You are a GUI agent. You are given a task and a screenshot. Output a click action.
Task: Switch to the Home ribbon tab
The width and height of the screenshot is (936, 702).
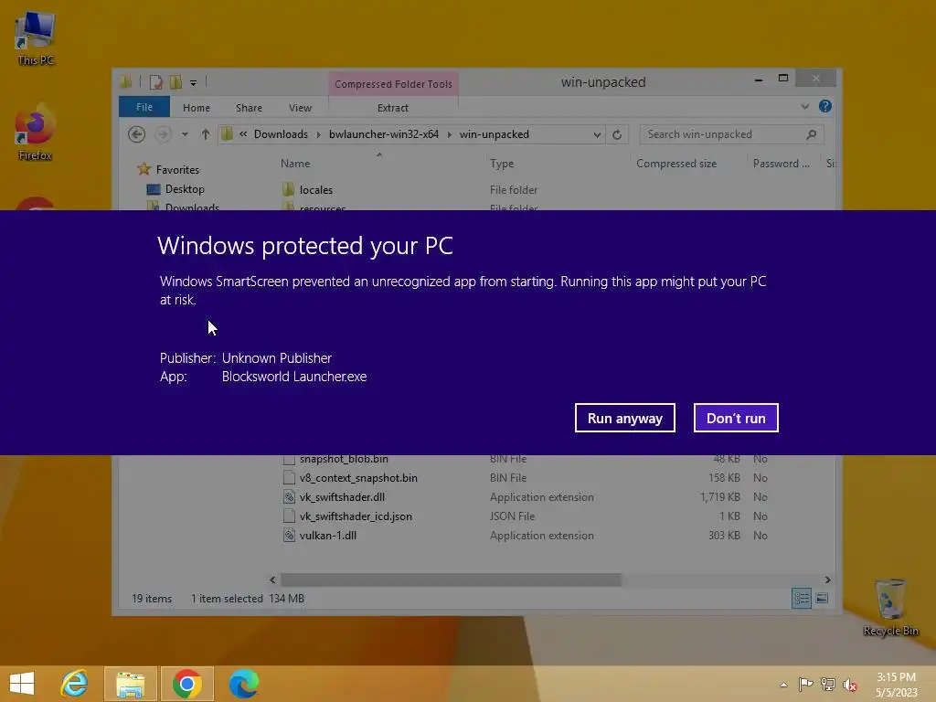point(197,108)
